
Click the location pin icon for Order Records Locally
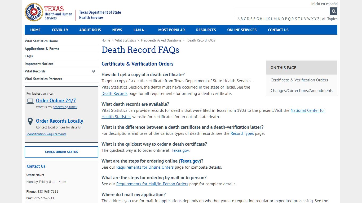(30, 121)
